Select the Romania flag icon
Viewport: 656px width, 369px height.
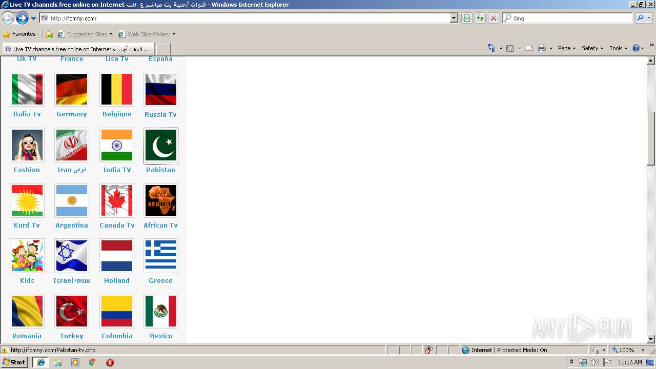point(27,311)
